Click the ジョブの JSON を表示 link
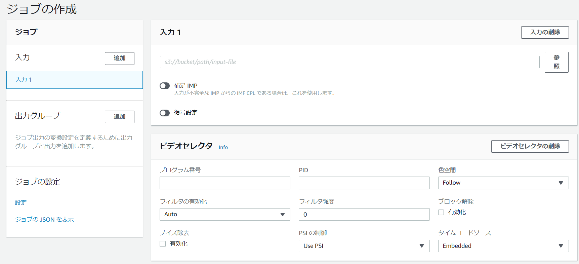The height and width of the screenshot is (264, 579). click(44, 219)
